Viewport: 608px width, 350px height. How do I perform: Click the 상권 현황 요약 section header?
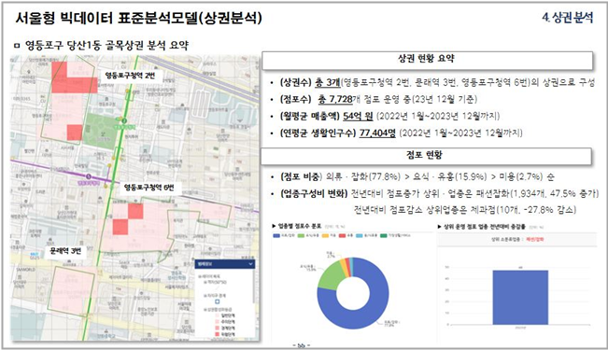click(x=427, y=59)
